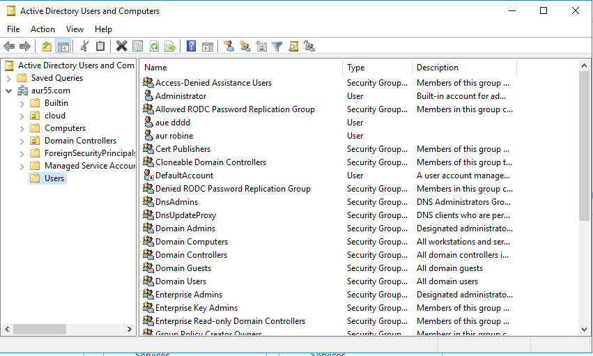The height and width of the screenshot is (356, 593).
Task: Open Properties via toolbar icon
Action: 138,47
